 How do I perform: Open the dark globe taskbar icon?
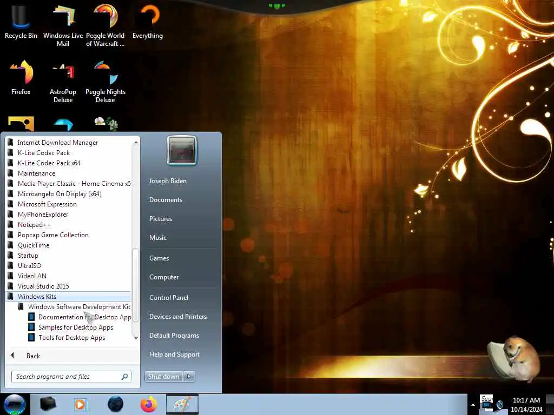pyautogui.click(x=115, y=404)
